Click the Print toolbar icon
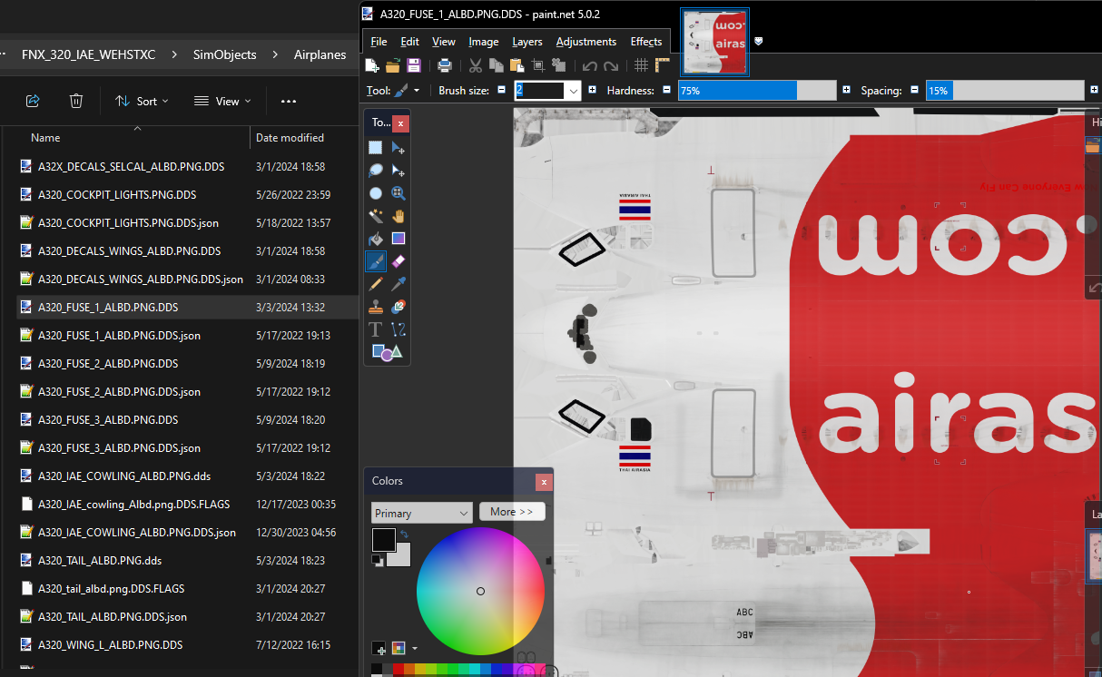Viewport: 1102px width, 677px height. click(x=445, y=65)
